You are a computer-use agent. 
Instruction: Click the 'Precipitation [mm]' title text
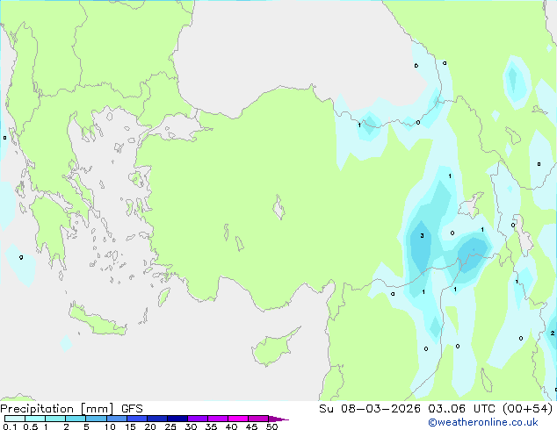57,409
